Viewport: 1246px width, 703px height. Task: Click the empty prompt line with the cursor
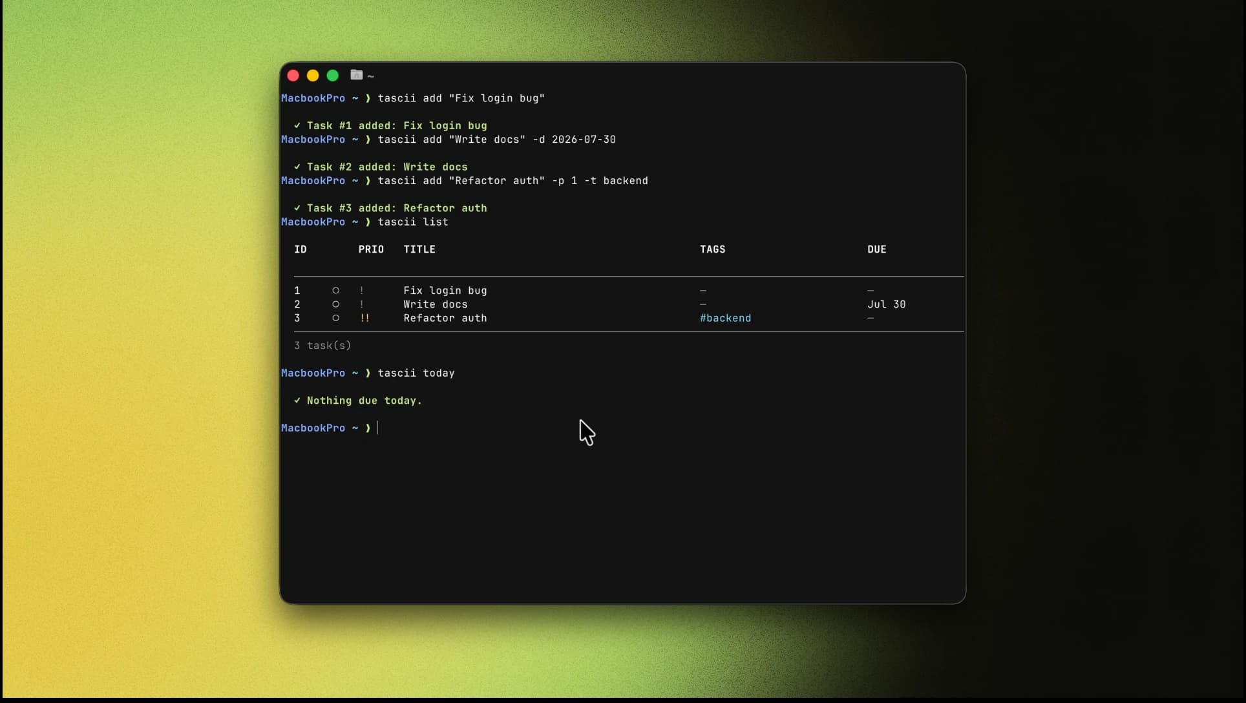tap(330, 428)
